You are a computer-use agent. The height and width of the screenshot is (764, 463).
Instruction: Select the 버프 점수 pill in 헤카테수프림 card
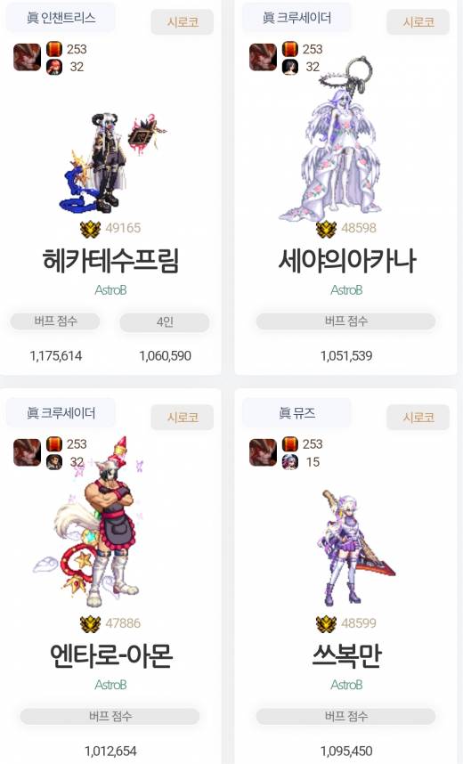[55, 321]
